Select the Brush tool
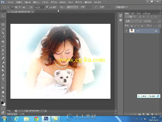 click(3, 46)
